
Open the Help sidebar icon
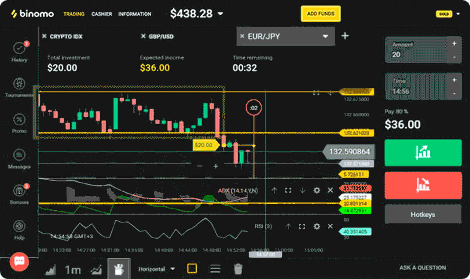[19, 226]
